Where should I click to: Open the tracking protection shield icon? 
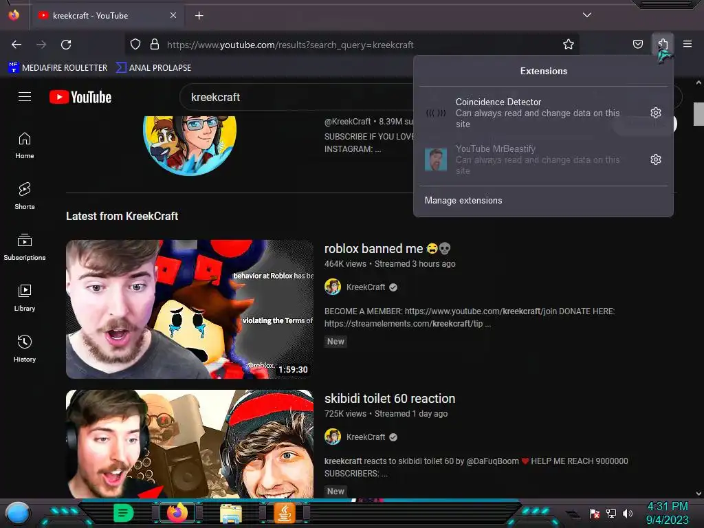(135, 45)
